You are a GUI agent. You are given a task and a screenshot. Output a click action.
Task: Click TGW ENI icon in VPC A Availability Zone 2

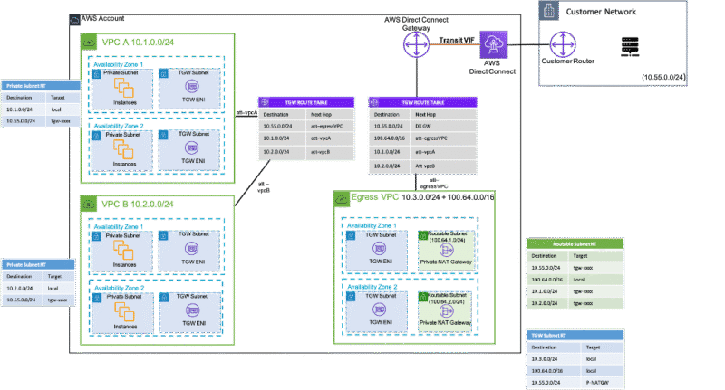[192, 147]
